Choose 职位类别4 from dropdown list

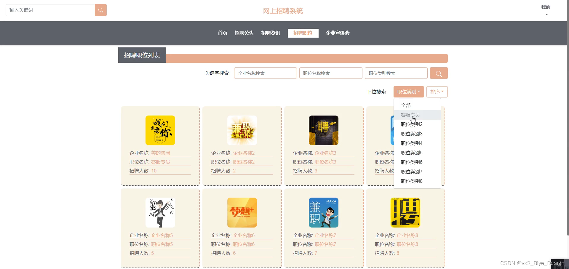pos(417,143)
